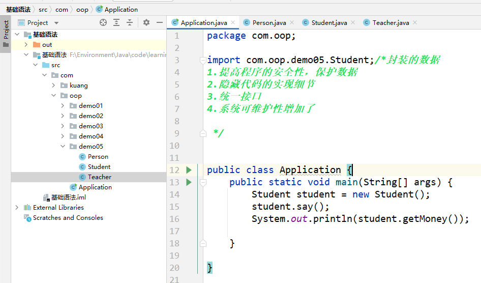The height and width of the screenshot is (283, 481).
Task: Click the 'package com.oop;' line
Action: click(x=251, y=36)
